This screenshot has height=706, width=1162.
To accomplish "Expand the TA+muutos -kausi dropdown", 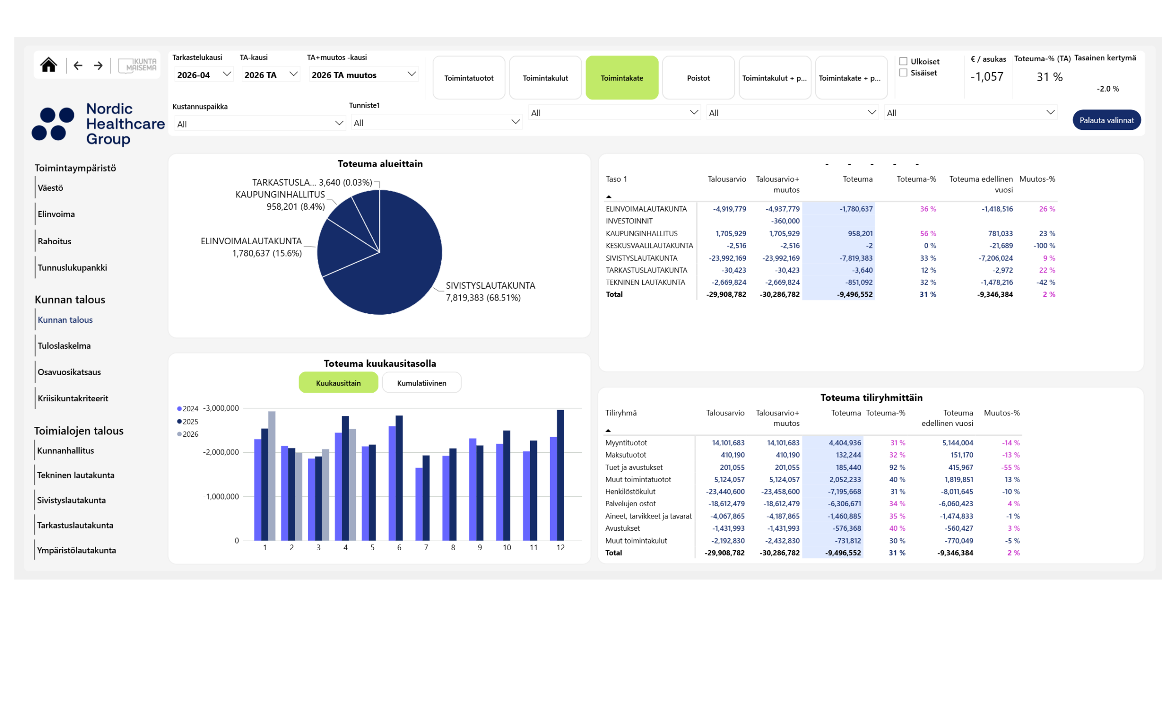I will tap(363, 74).
